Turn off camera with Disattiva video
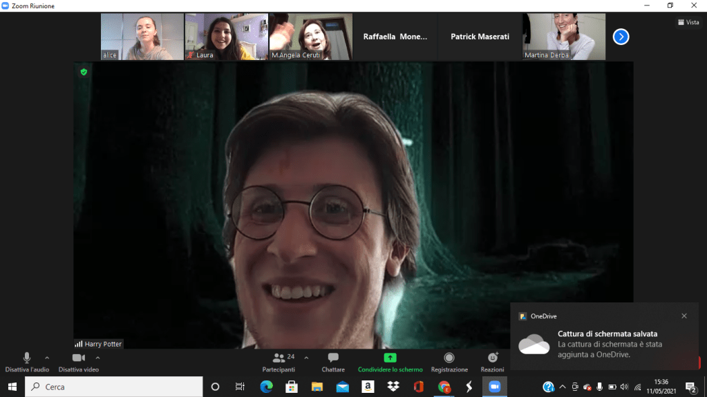 pyautogui.click(x=78, y=361)
